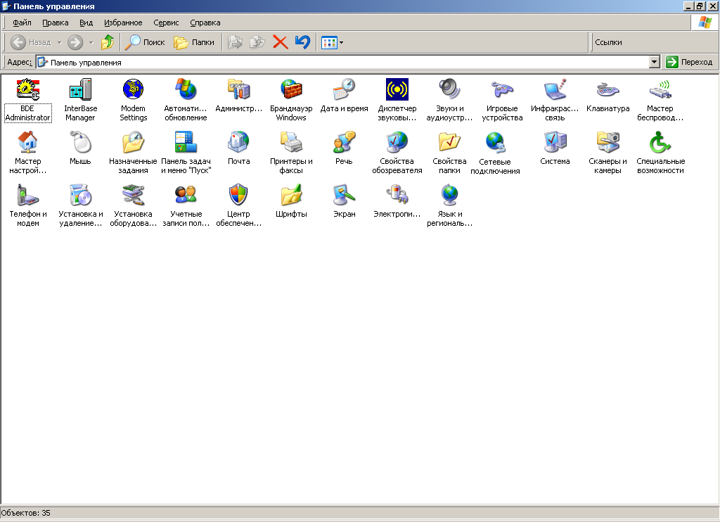Click the copy to folder toolbar icon
This screenshot has height=522, width=720.
pyautogui.click(x=257, y=42)
